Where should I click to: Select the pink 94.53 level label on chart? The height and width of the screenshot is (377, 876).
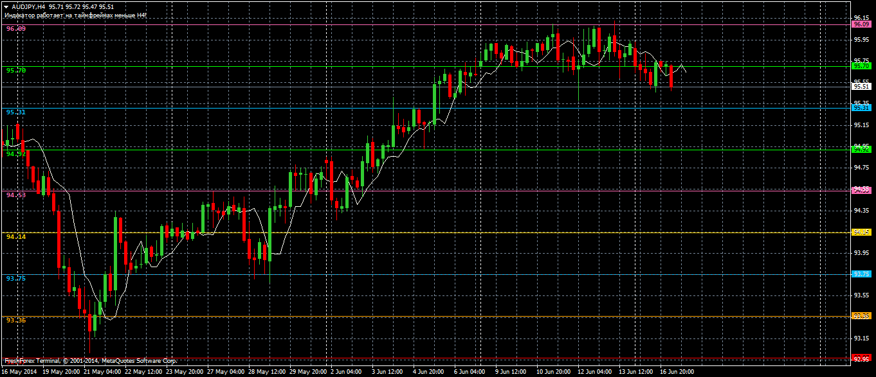16,195
